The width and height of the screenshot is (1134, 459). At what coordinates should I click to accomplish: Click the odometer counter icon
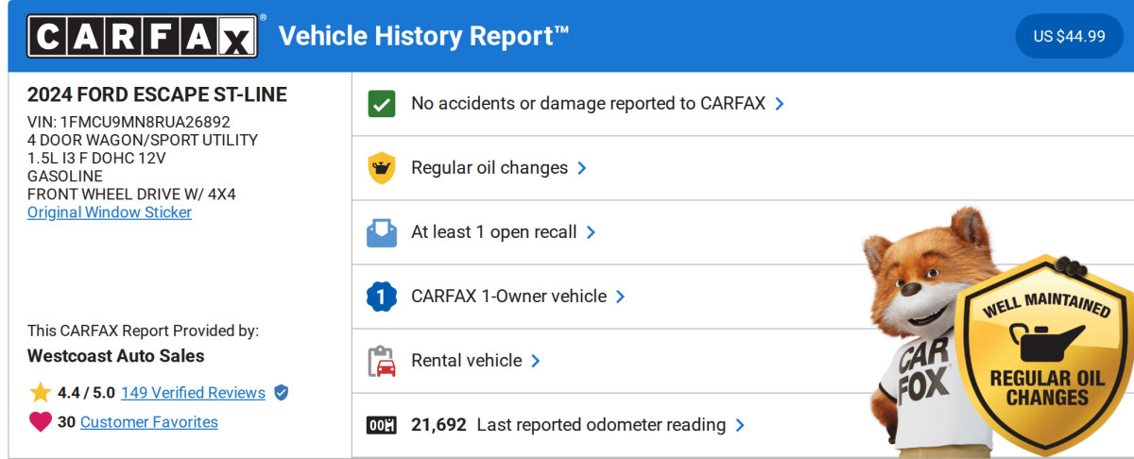coord(382,425)
